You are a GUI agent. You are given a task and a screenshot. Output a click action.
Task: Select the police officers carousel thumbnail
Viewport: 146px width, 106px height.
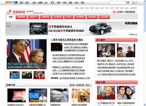coord(27,75)
